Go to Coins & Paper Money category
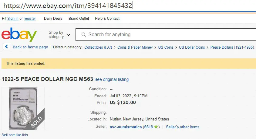Screen dimensions: 256x139 (135, 47)
